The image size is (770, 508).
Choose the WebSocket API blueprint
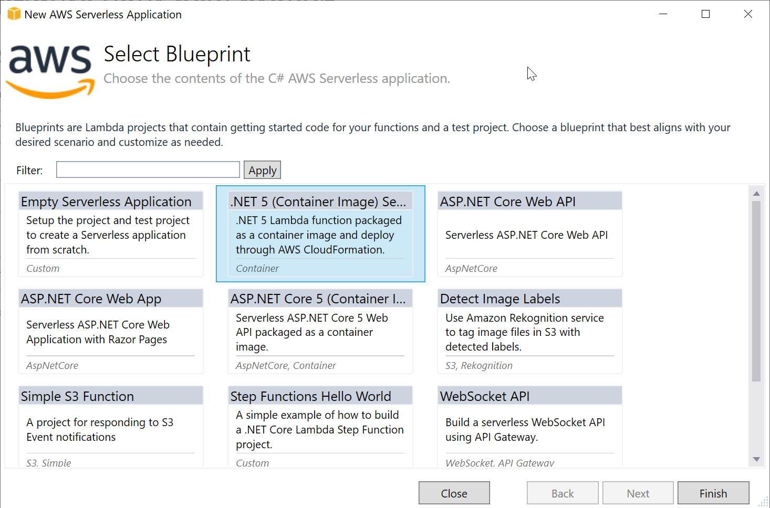(x=530, y=427)
